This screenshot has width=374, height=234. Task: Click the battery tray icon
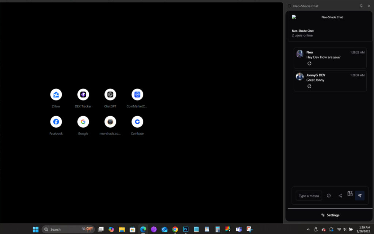click(x=351, y=230)
